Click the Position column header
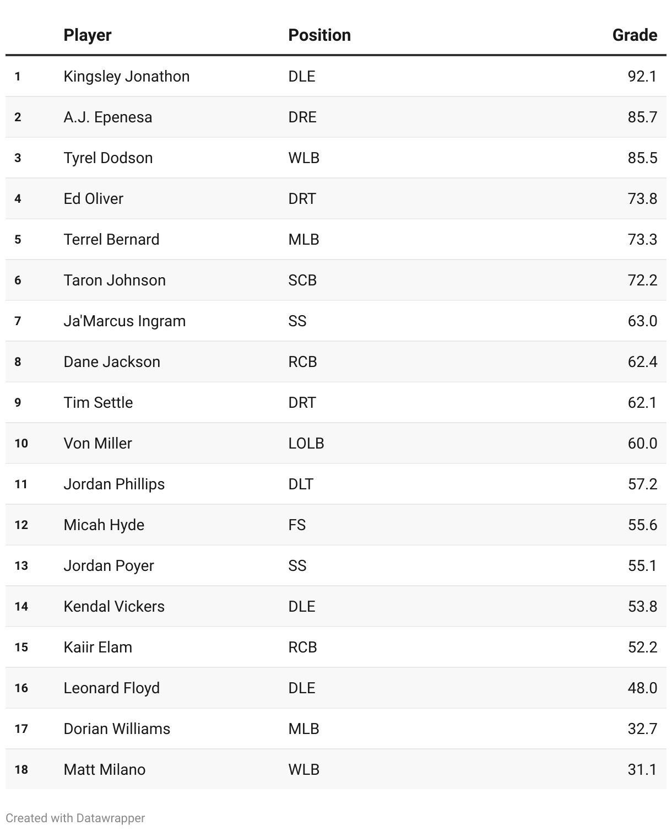The width and height of the screenshot is (672, 831). 319,35
